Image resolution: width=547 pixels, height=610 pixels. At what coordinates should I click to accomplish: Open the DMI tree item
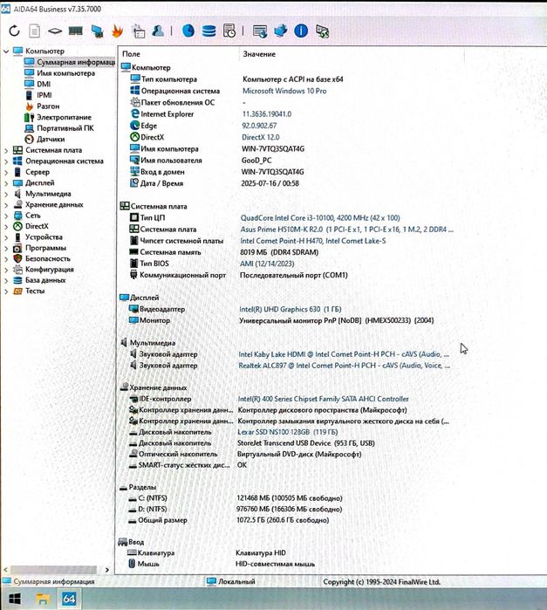(38, 84)
